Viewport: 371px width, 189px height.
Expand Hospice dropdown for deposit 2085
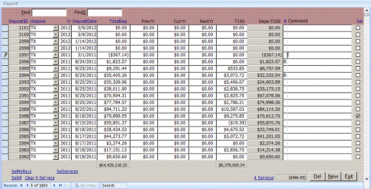[x=55, y=137]
